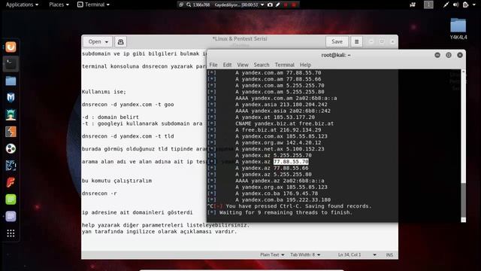
Task: Click terminal line 'A yandex.at 185.53.177.20'
Action: [x=275, y=117]
